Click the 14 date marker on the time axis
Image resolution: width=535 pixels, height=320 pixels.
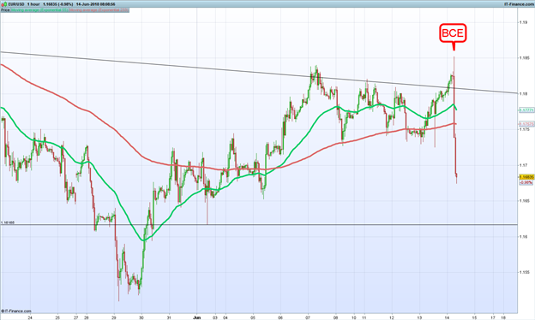pos(448,317)
